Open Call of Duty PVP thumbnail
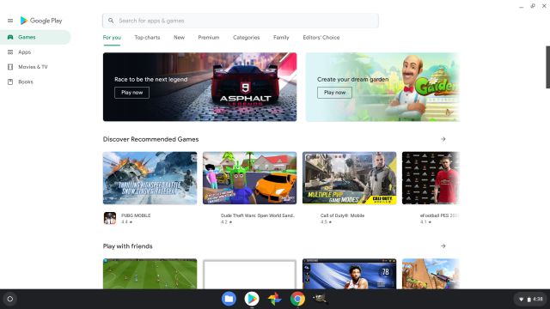Screen dimensions: 550x309 click(x=350, y=178)
